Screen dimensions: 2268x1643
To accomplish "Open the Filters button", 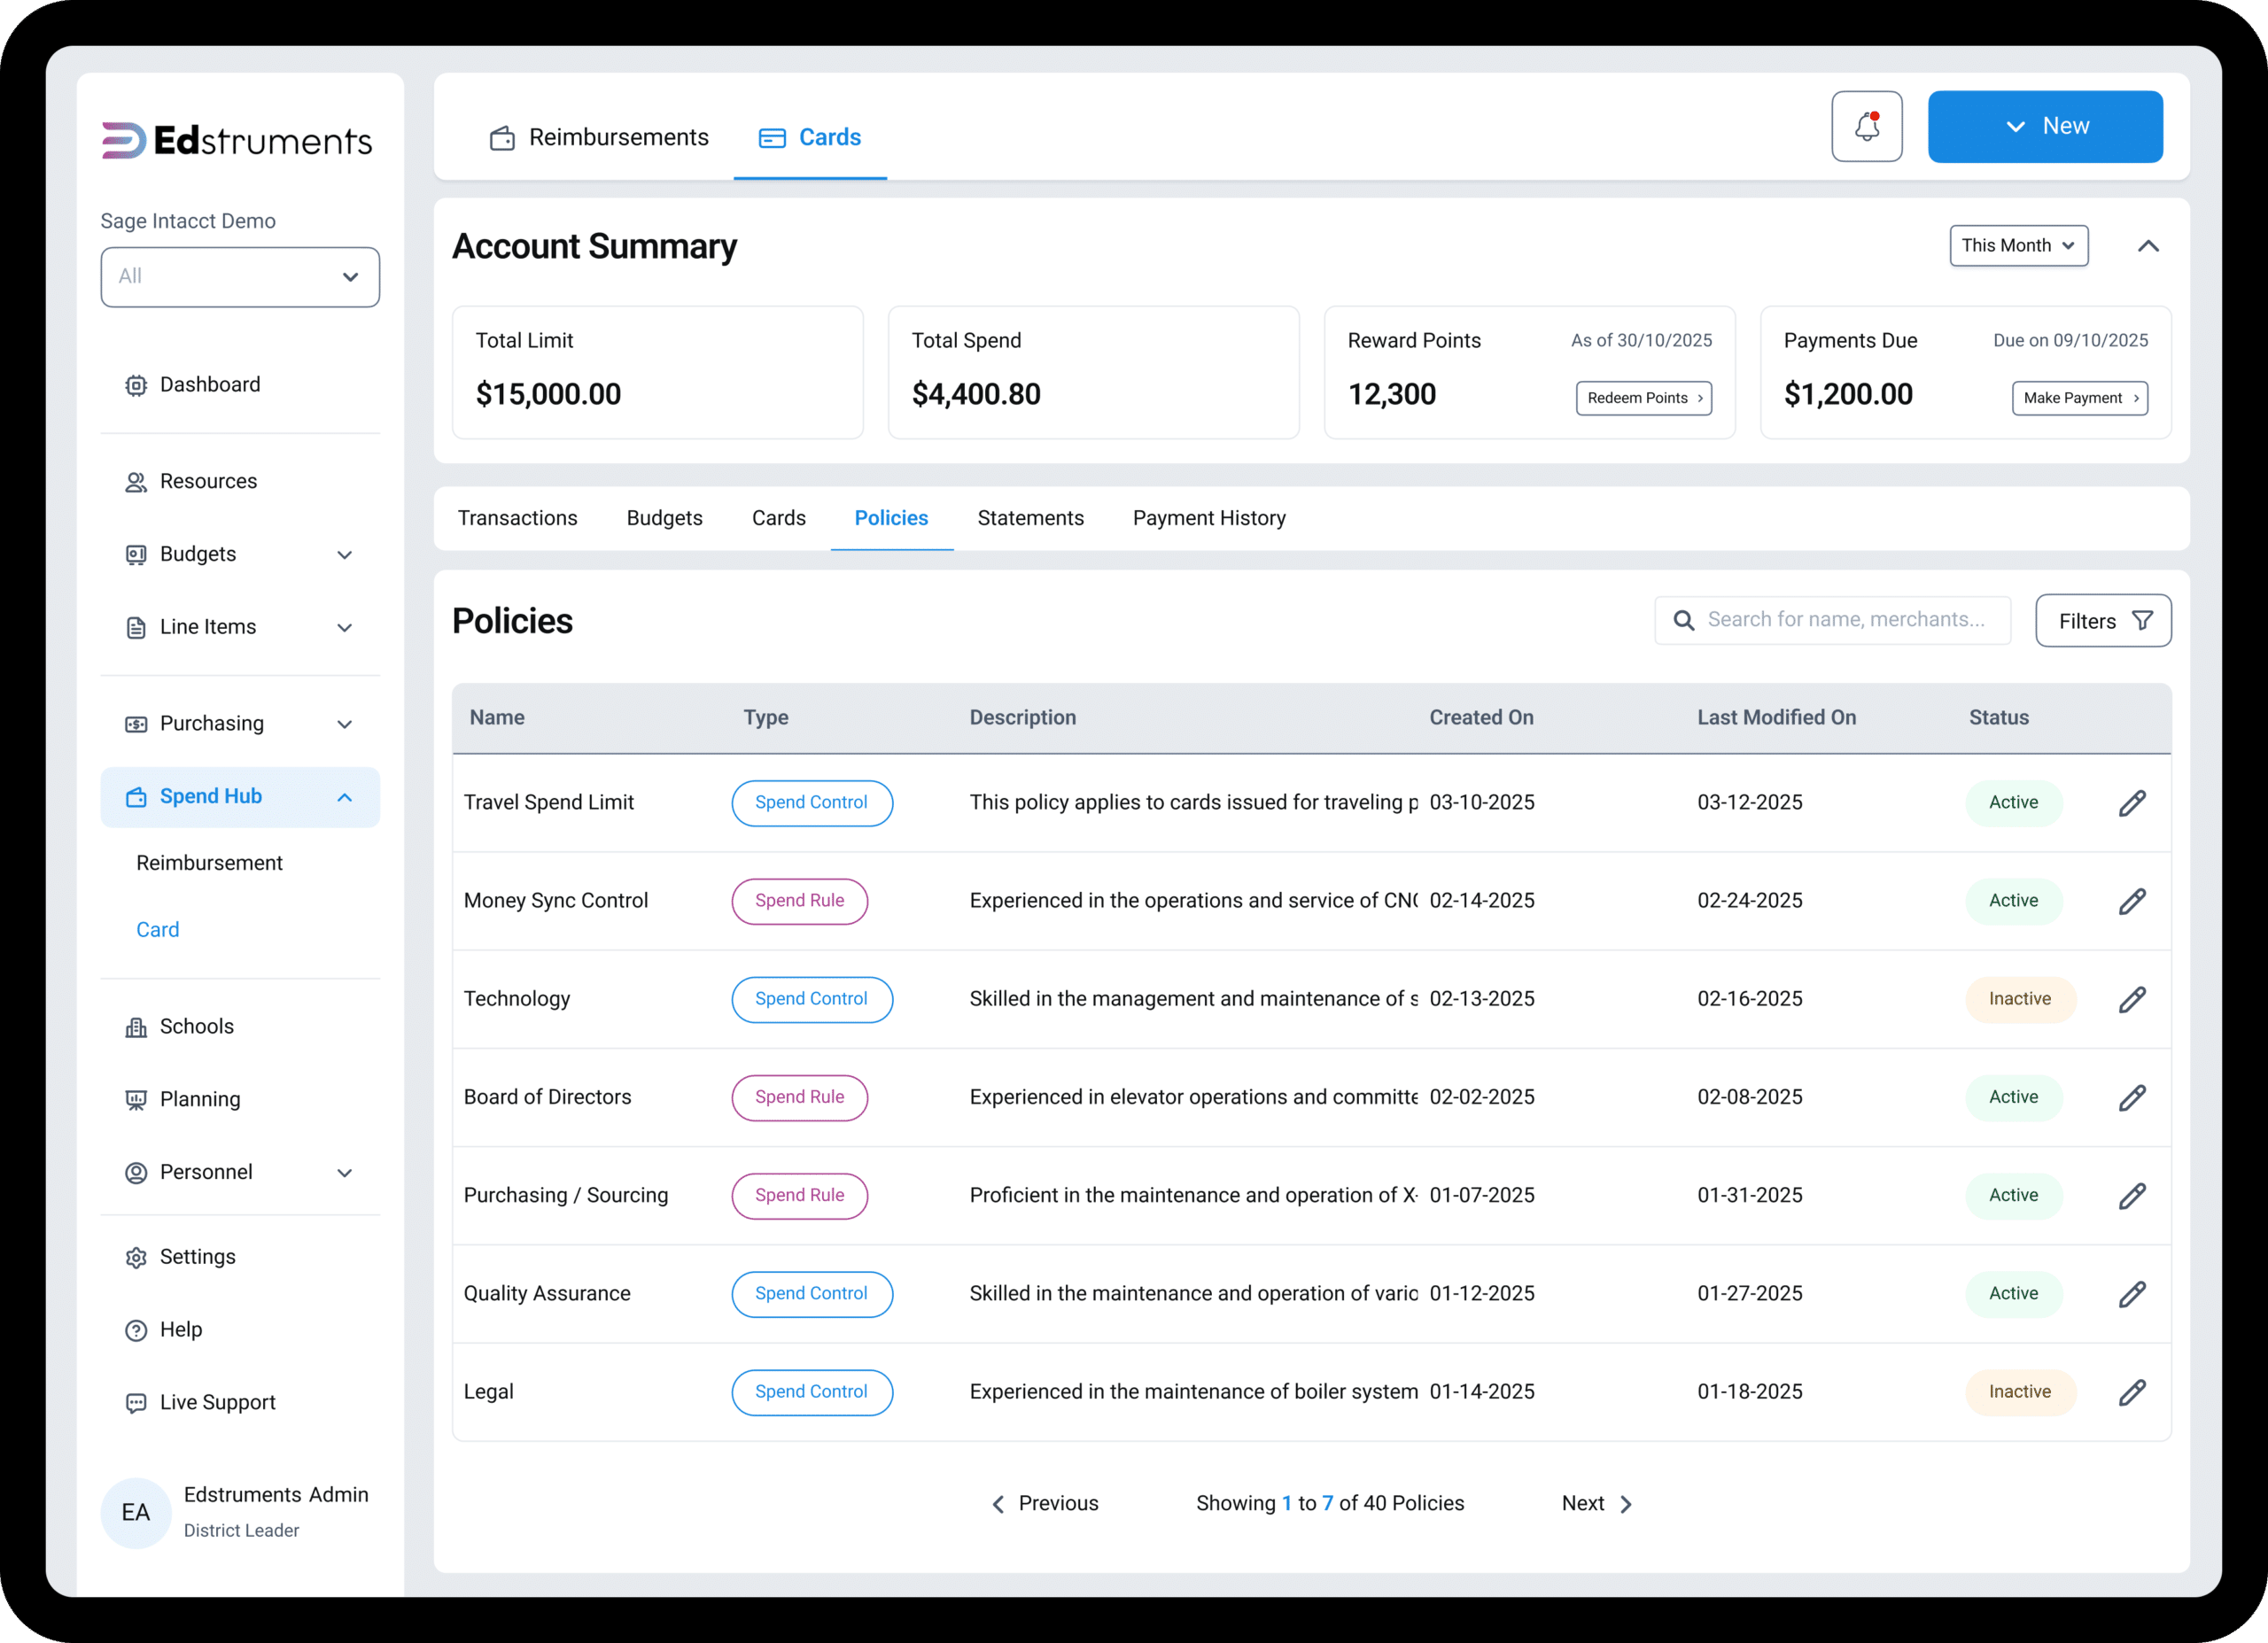I will pos(2102,621).
